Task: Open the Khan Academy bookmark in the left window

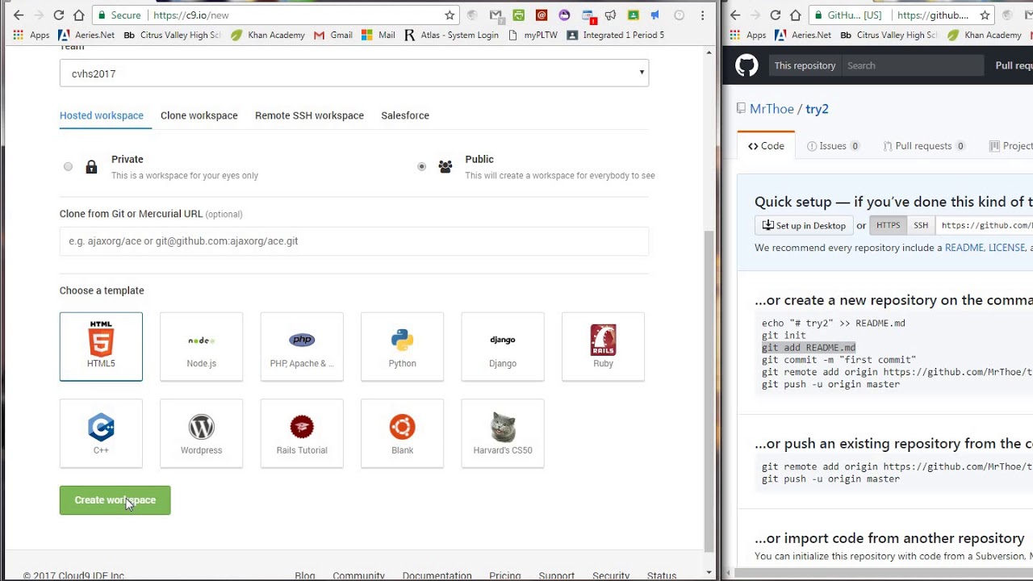Action: pos(268,35)
